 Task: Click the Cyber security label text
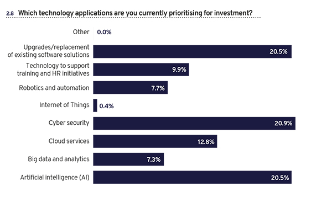pos(69,123)
